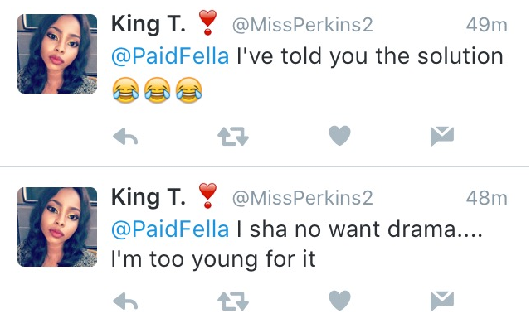Open the 48m timestamp permalink
Image resolution: width=531 pixels, height=328 pixels.
click(x=487, y=199)
